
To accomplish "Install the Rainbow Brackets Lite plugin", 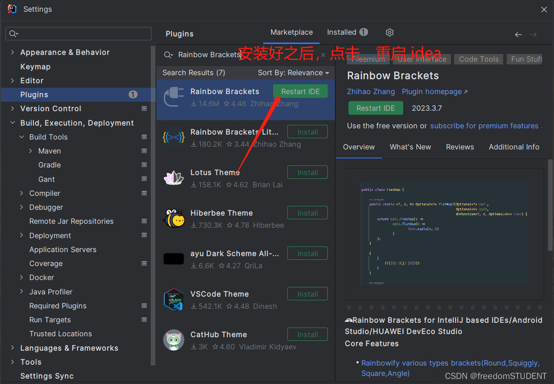I will [x=308, y=132].
